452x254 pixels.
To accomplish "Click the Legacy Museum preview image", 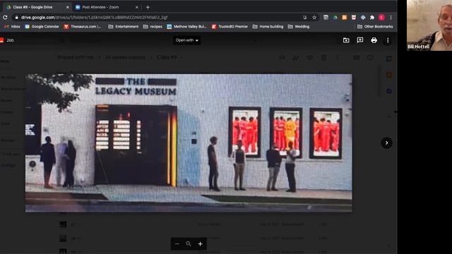I will (189, 143).
